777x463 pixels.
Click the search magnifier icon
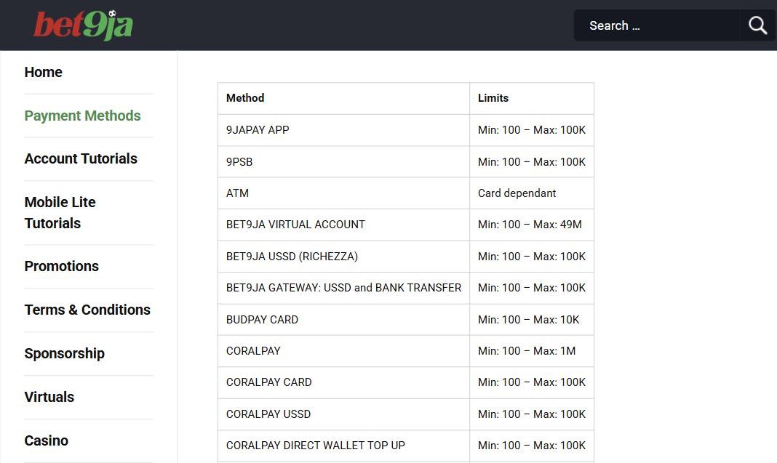[757, 25]
